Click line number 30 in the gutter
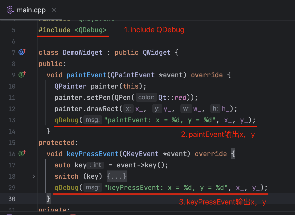 point(12,199)
